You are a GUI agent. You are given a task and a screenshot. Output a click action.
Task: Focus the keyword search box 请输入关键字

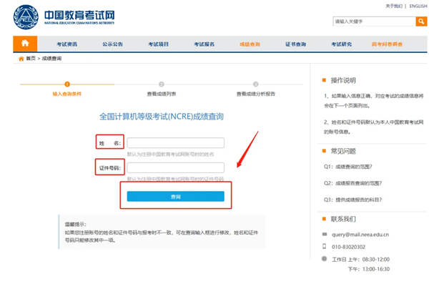click(374, 21)
